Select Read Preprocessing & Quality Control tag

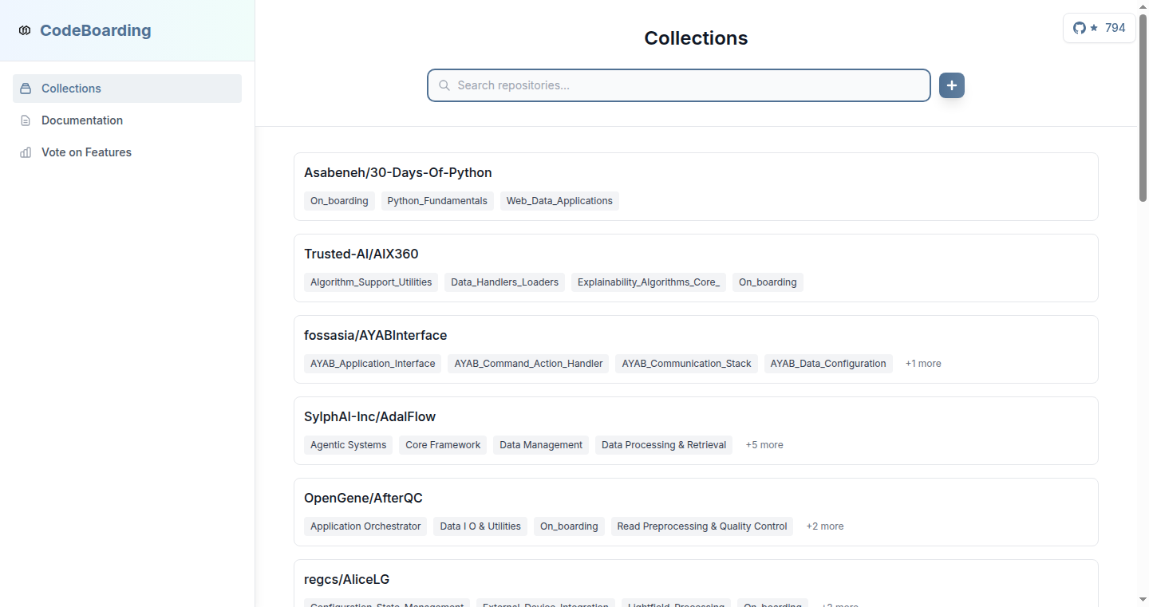click(702, 526)
